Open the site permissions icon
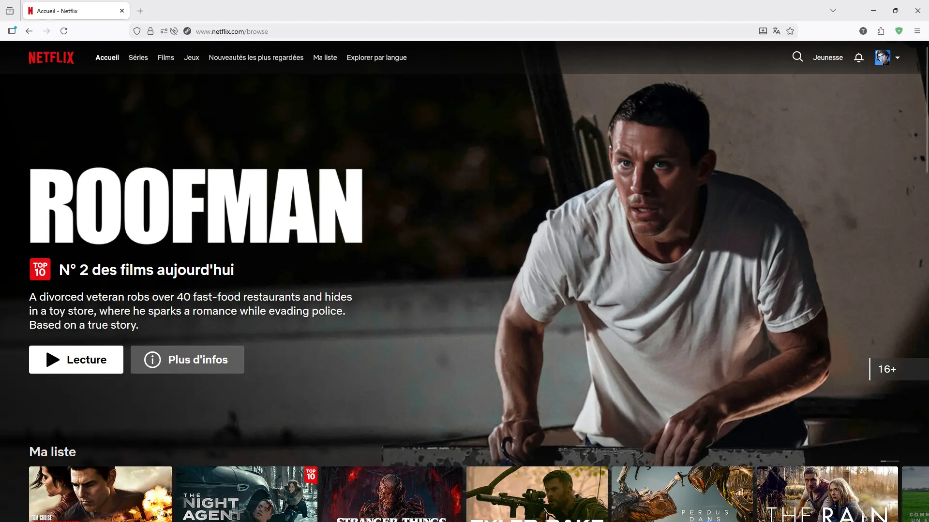Screen dimensions: 929x522 pyautogui.click(x=164, y=31)
